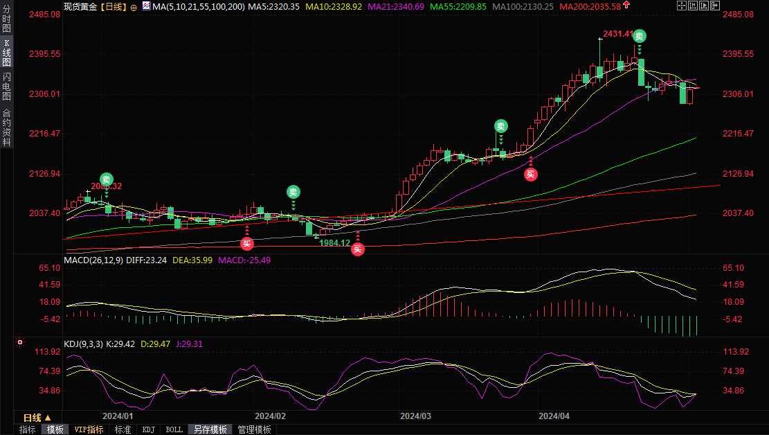Image resolution: width=769 pixels, height=435 pixels.
Task: Click the red sun icon above KDJ panel
Action: (20, 342)
